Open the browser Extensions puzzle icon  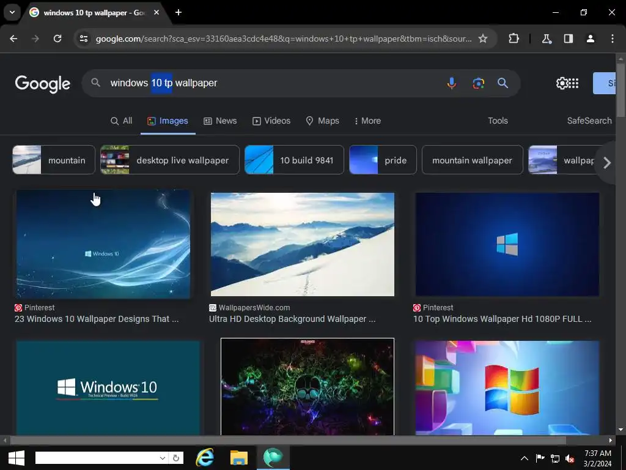514,39
